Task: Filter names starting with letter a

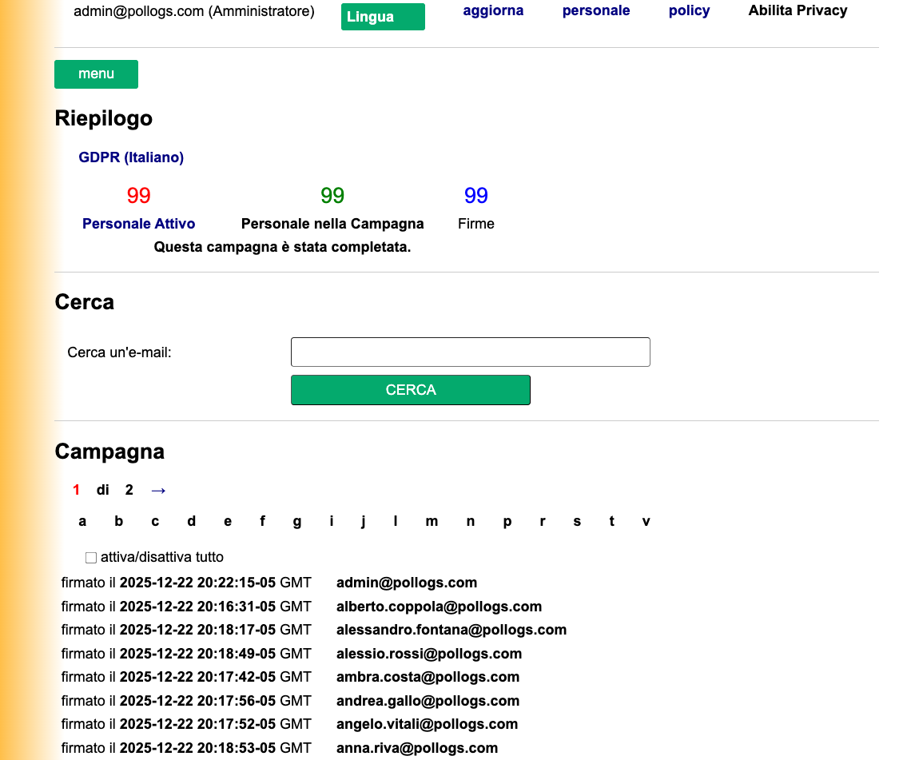Action: point(82,521)
